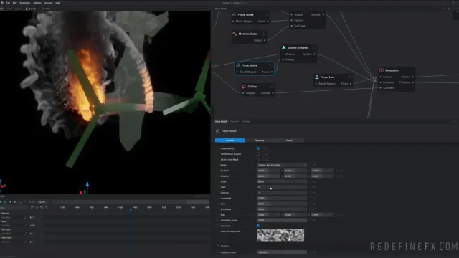Click the Force: Noise details header icon

217,131
